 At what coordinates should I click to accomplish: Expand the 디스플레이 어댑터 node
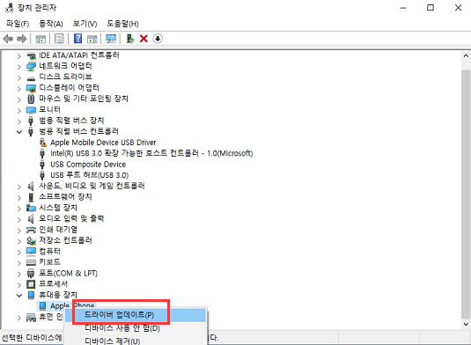(18, 88)
